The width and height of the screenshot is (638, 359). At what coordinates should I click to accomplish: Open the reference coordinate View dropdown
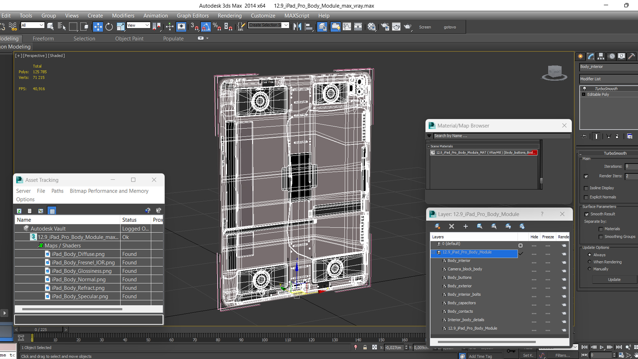(x=138, y=25)
